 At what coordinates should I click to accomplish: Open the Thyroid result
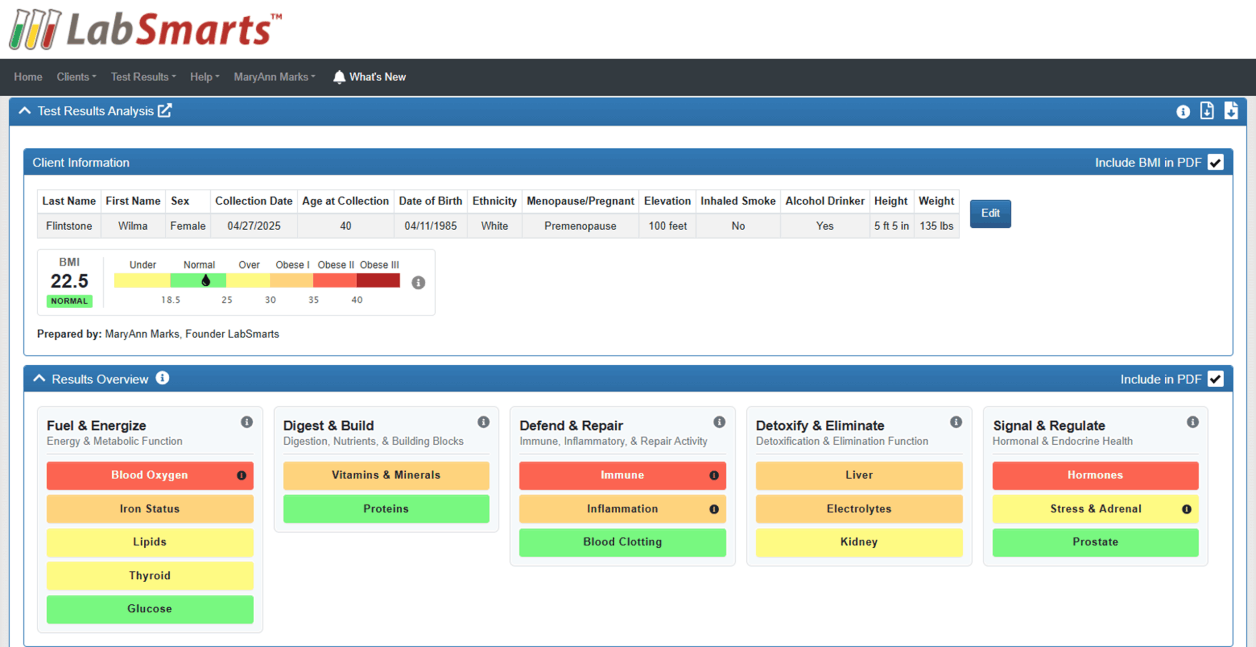pos(150,575)
